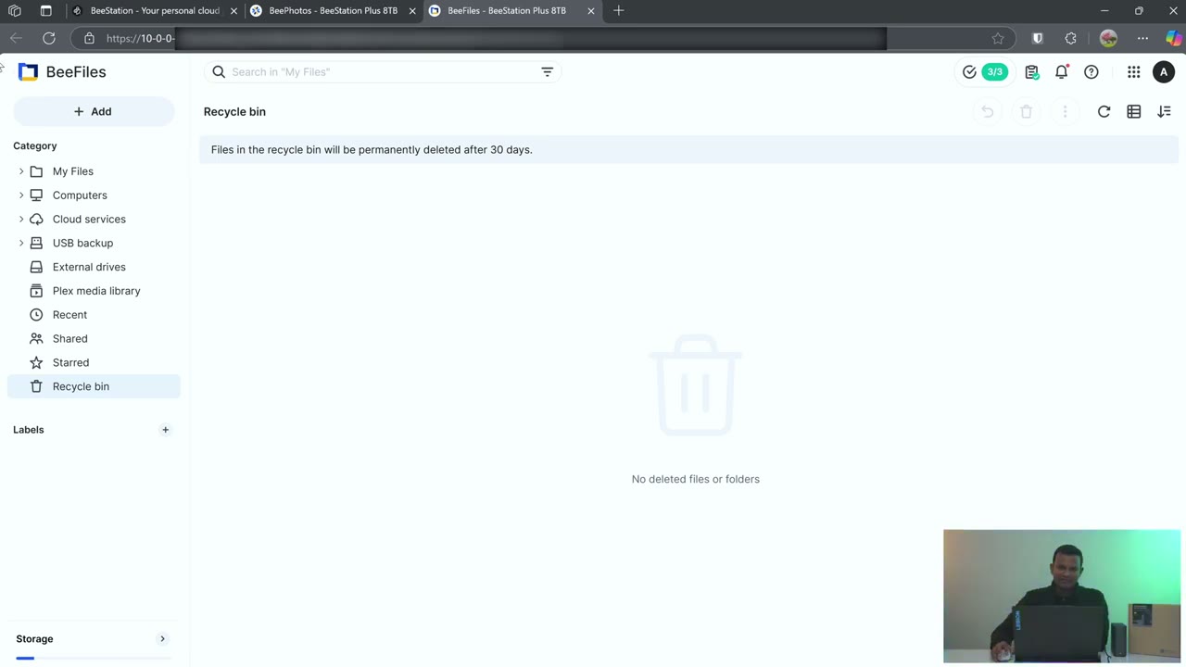Click the search field in My Files
Image resolution: width=1186 pixels, height=667 pixels.
371,71
